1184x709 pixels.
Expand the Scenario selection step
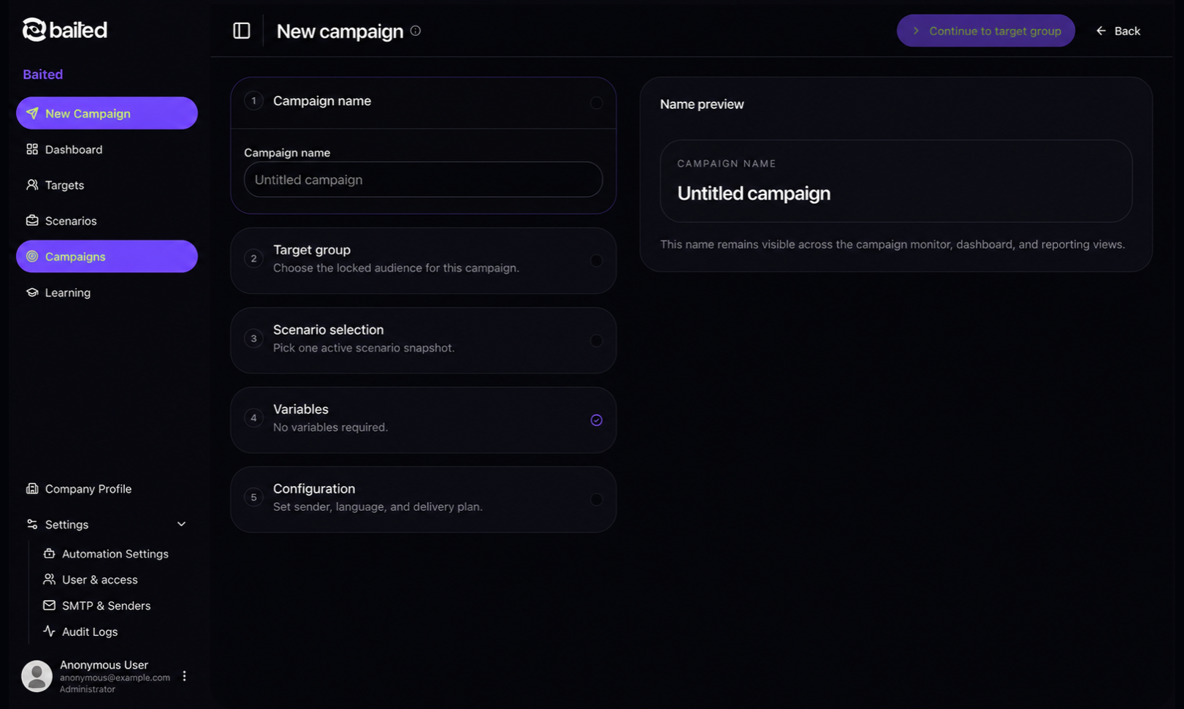pos(423,341)
